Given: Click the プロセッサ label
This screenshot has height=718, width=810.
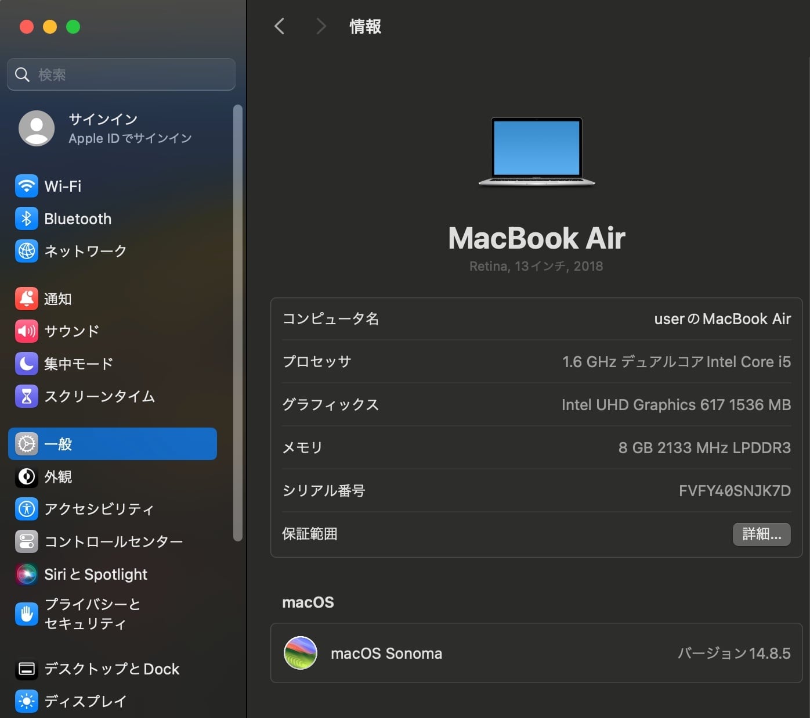Looking at the screenshot, I should click(x=317, y=362).
